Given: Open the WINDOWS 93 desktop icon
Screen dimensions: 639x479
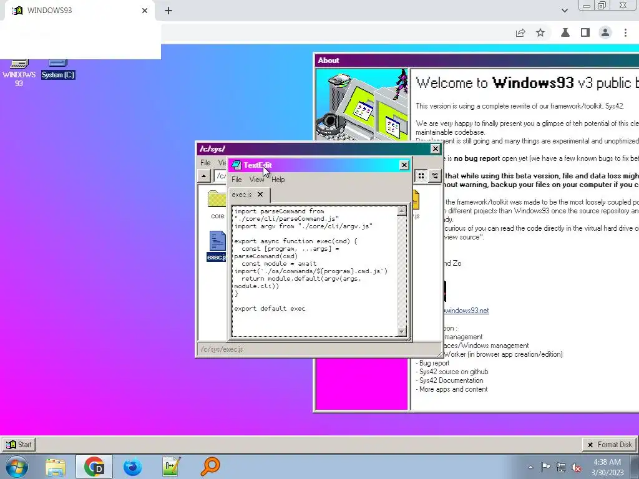Looking at the screenshot, I should point(19,72).
